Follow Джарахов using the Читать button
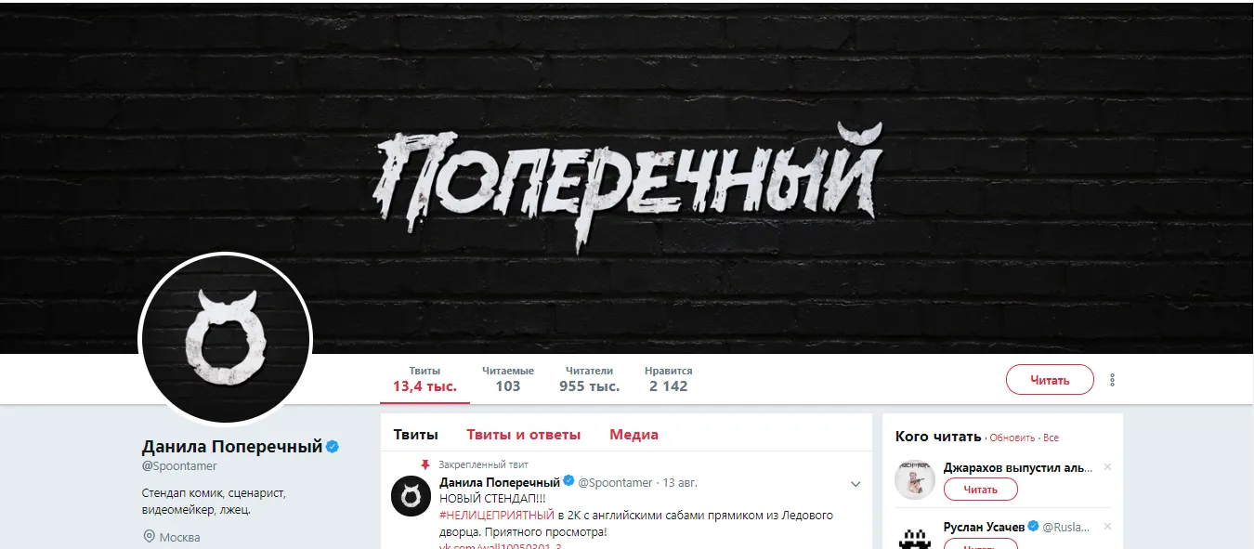 [x=980, y=490]
